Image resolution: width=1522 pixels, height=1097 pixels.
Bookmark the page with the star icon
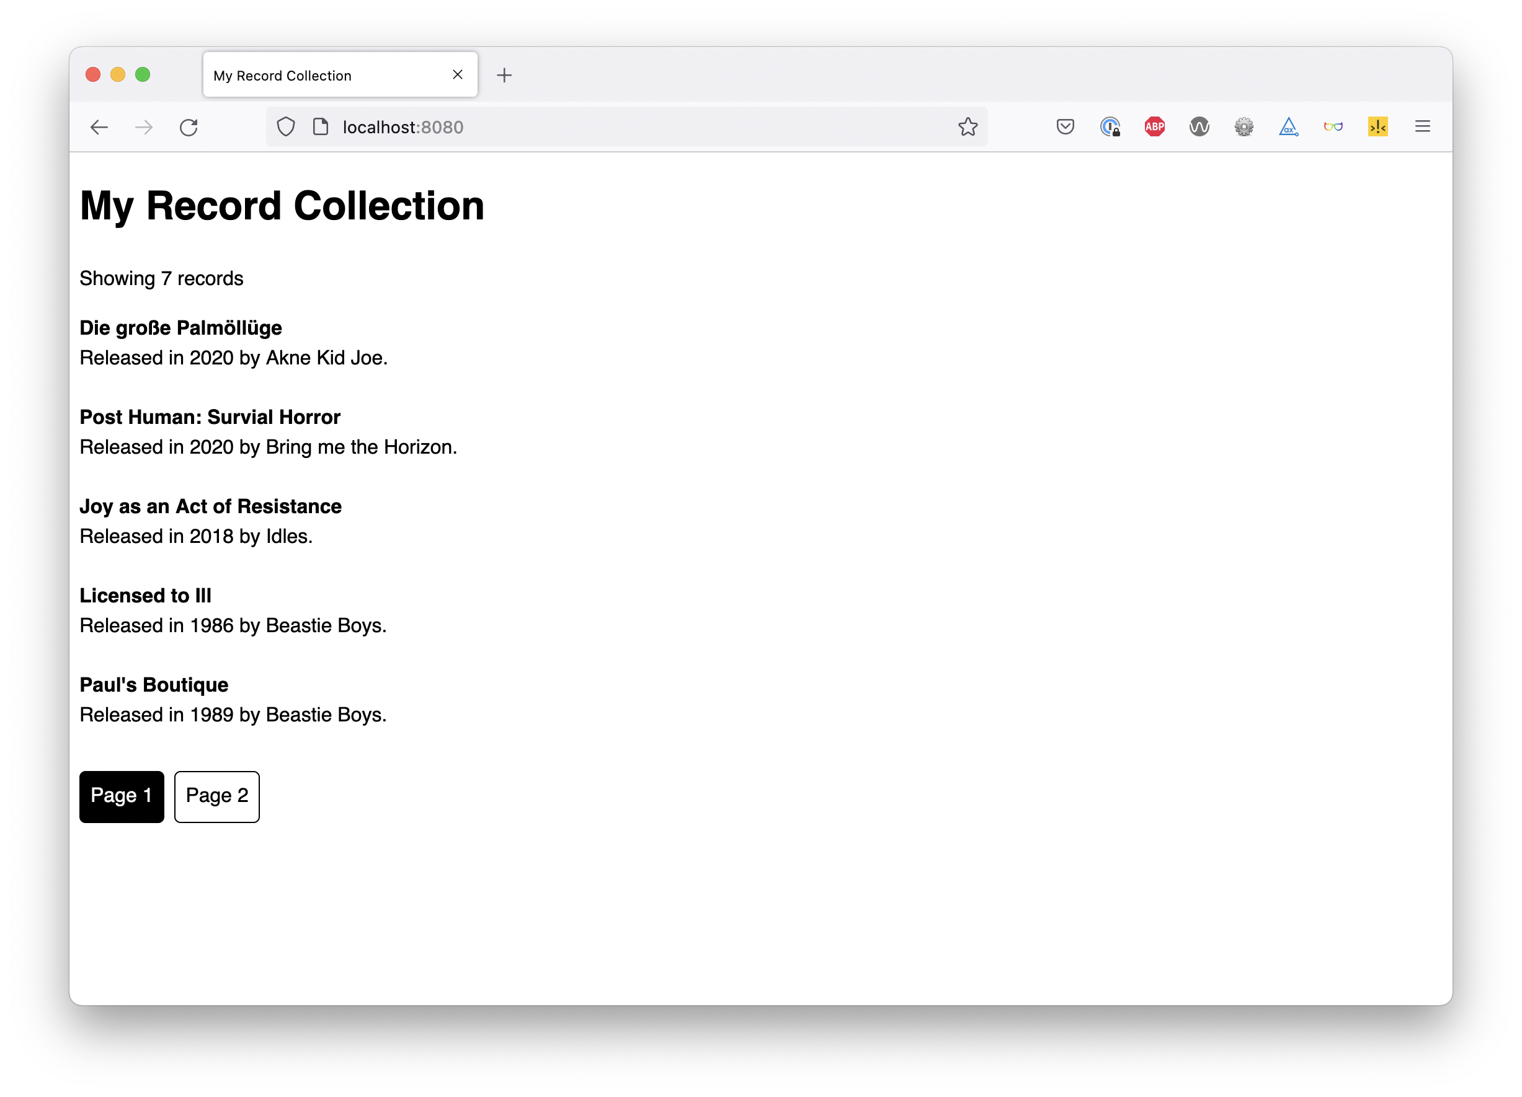click(x=968, y=126)
